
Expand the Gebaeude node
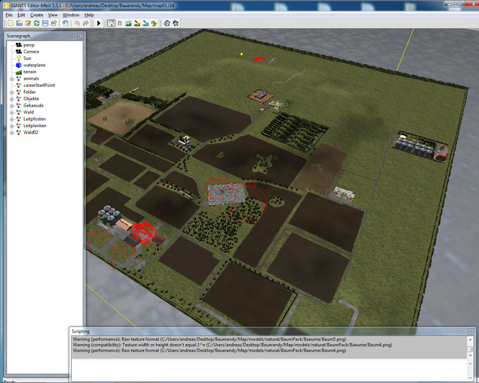click(11, 106)
